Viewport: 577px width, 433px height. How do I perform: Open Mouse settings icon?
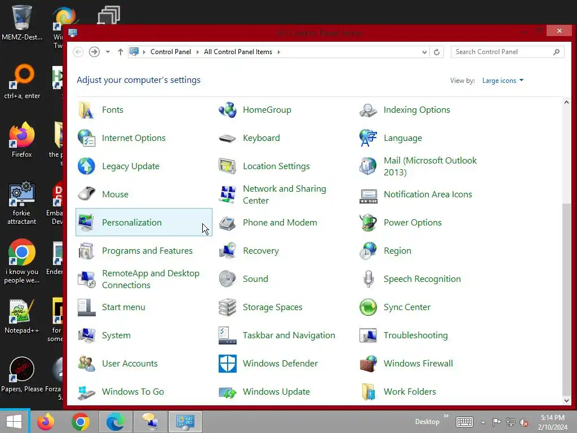[86, 195]
